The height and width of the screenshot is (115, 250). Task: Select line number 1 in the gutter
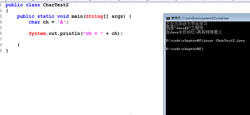point(1,5)
